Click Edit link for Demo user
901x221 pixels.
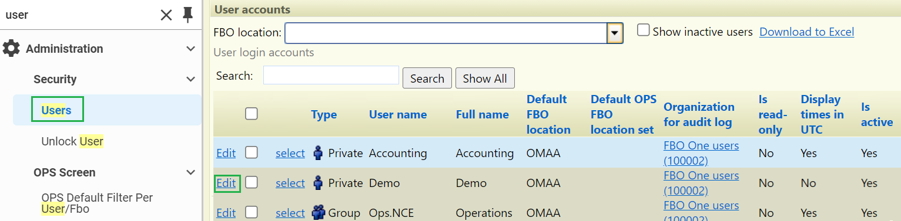point(226,183)
